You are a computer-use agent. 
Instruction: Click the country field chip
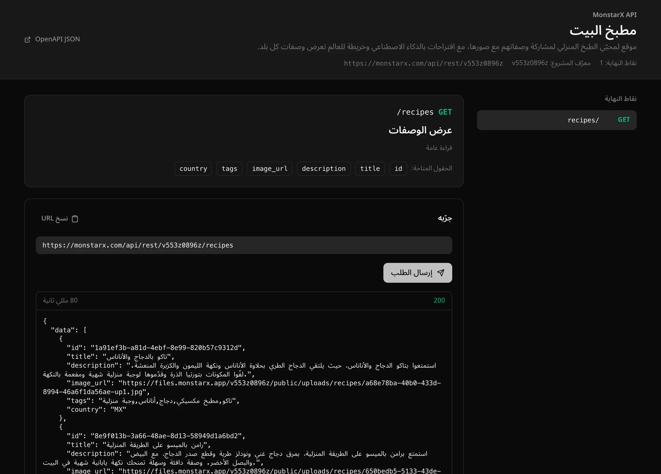(193, 169)
